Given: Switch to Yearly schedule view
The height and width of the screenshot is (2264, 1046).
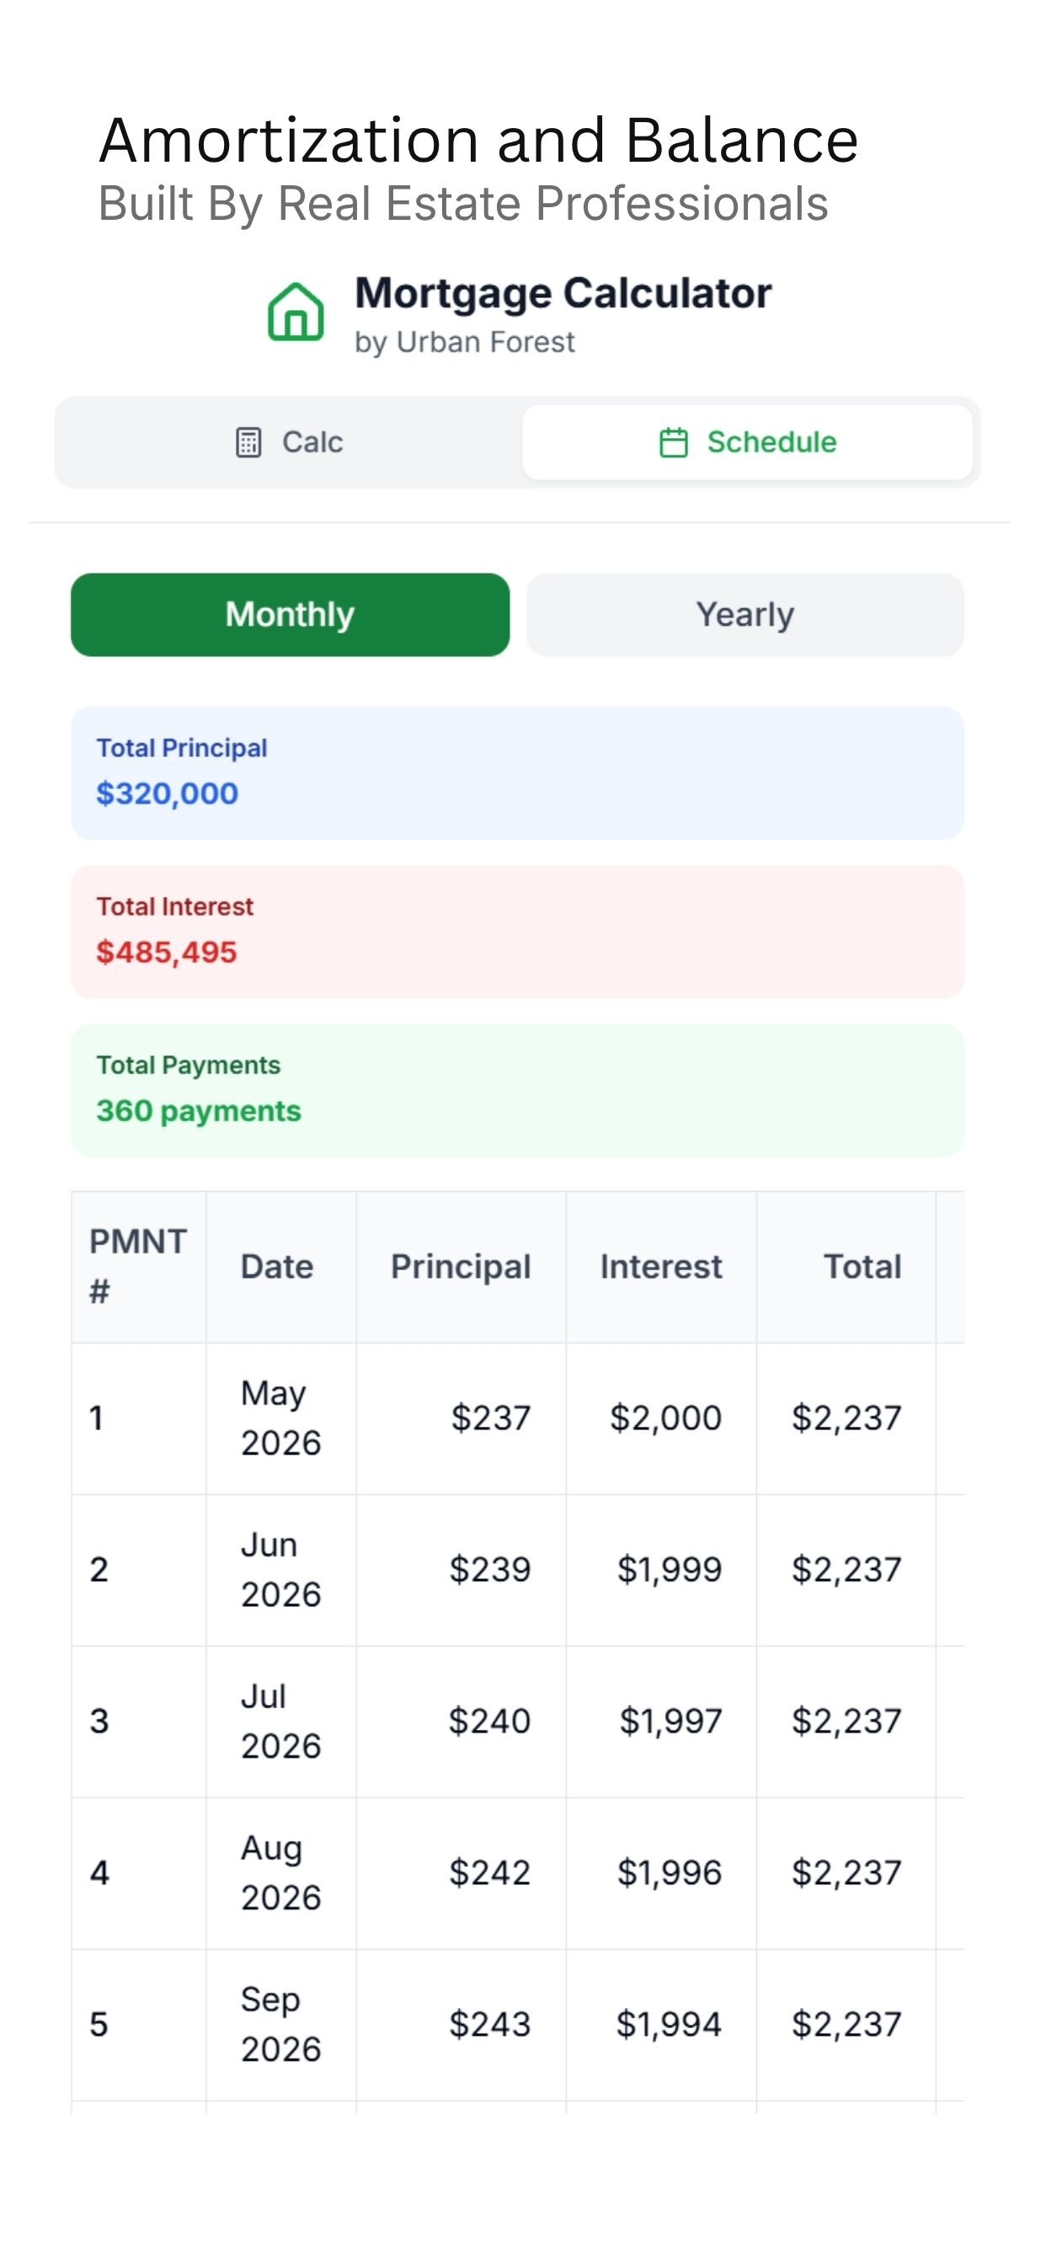Looking at the screenshot, I should [x=744, y=614].
